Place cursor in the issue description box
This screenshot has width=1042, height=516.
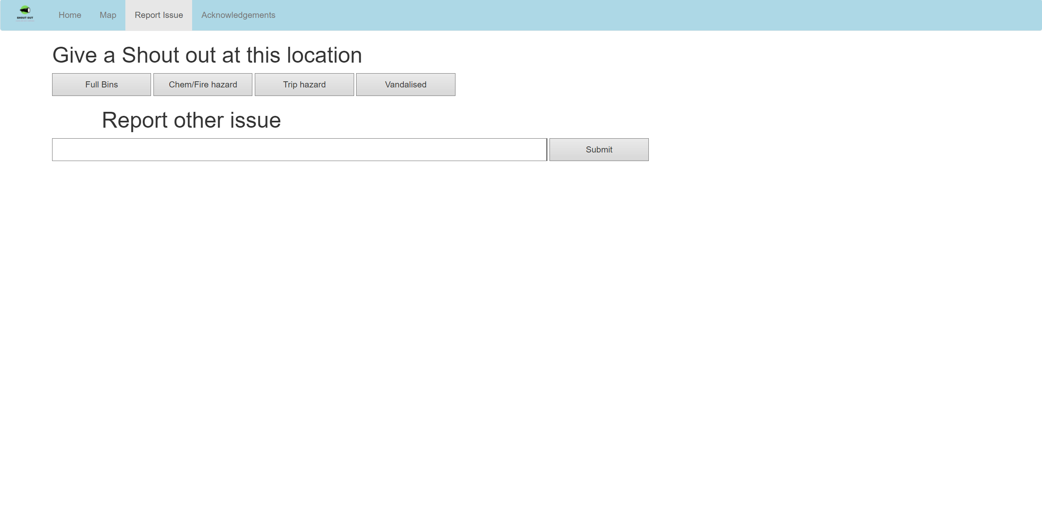299,150
